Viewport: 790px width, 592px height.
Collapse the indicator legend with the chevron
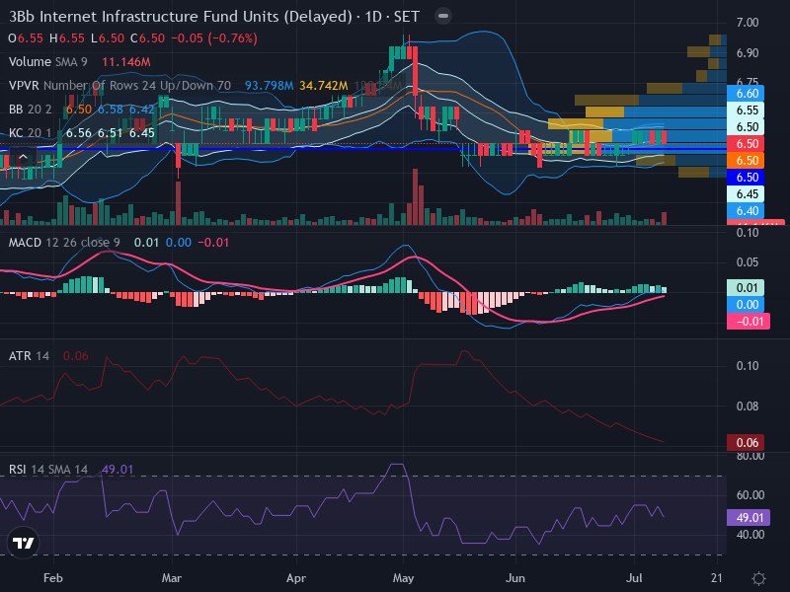click(23, 157)
